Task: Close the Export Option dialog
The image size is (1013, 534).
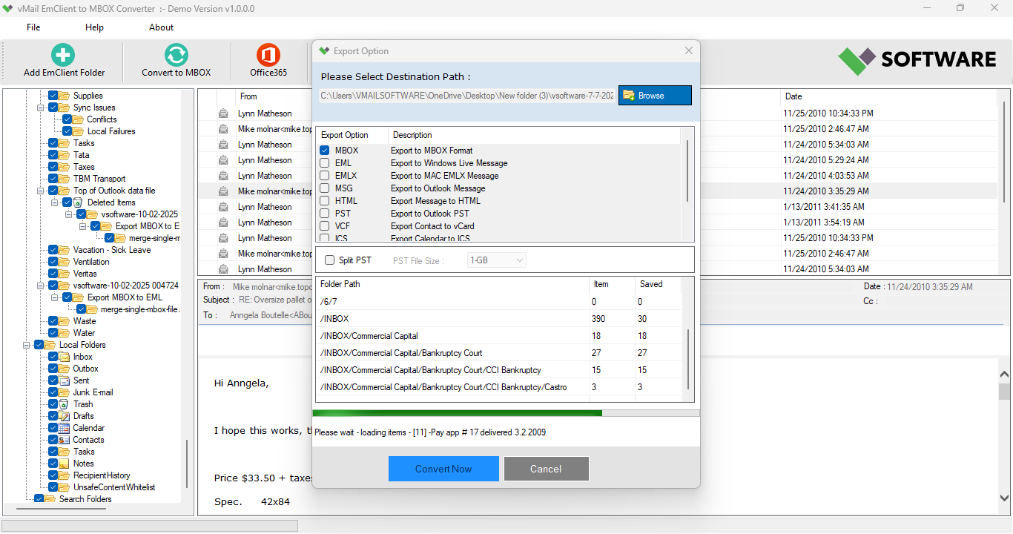Action: (x=689, y=51)
